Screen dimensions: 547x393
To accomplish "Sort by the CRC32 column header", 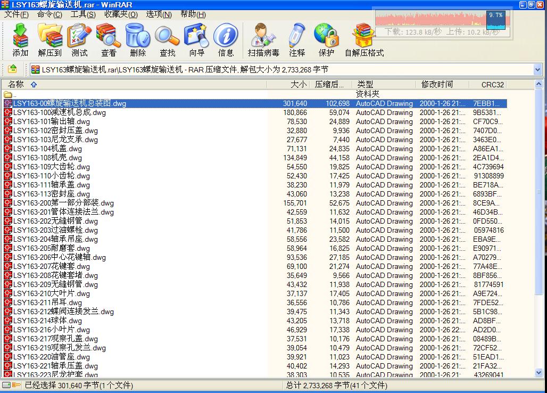I will click(x=488, y=84).
